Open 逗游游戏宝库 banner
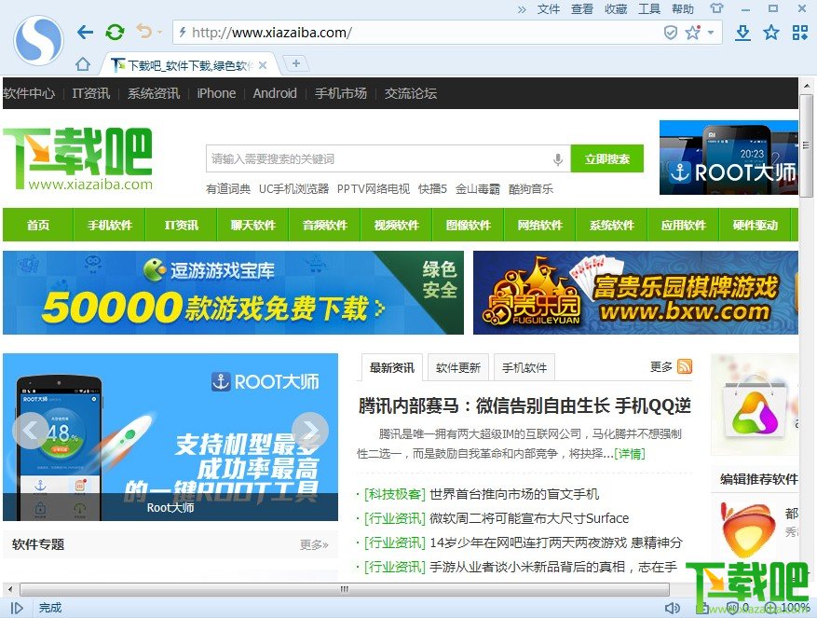This screenshot has height=618, width=817. (233, 293)
